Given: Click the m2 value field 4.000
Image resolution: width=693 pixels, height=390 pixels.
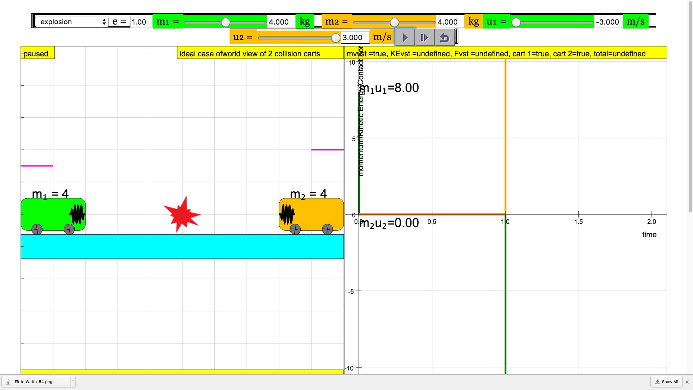Looking at the screenshot, I should (450, 22).
